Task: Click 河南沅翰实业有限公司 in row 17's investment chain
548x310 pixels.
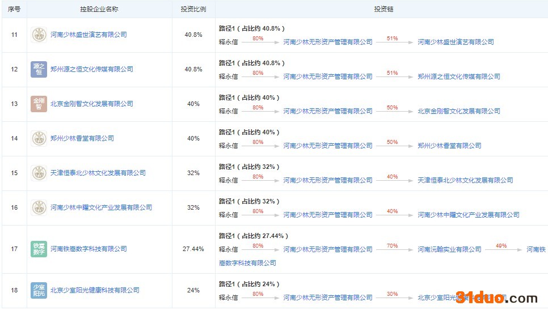Action: 449,249
